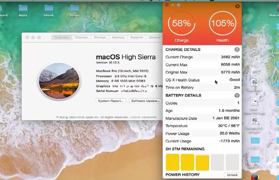This screenshot has width=279, height=180.
Task: Open the License Agreement link
Action: click(x=143, y=117)
